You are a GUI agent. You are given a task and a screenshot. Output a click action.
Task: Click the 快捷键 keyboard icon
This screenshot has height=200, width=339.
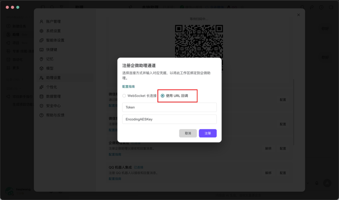tap(41, 50)
